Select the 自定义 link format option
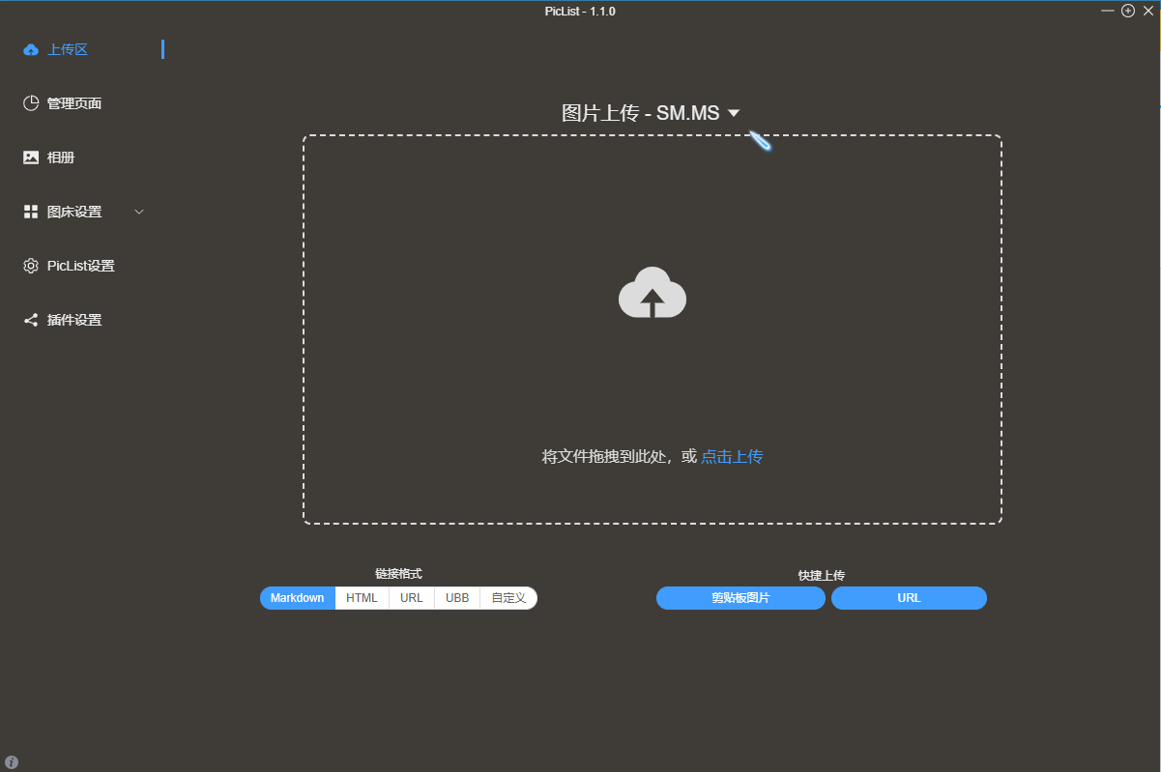 click(x=508, y=598)
